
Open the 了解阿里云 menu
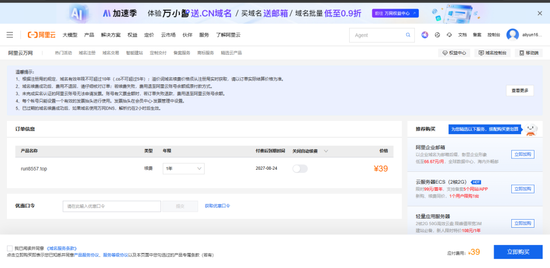coord(228,35)
